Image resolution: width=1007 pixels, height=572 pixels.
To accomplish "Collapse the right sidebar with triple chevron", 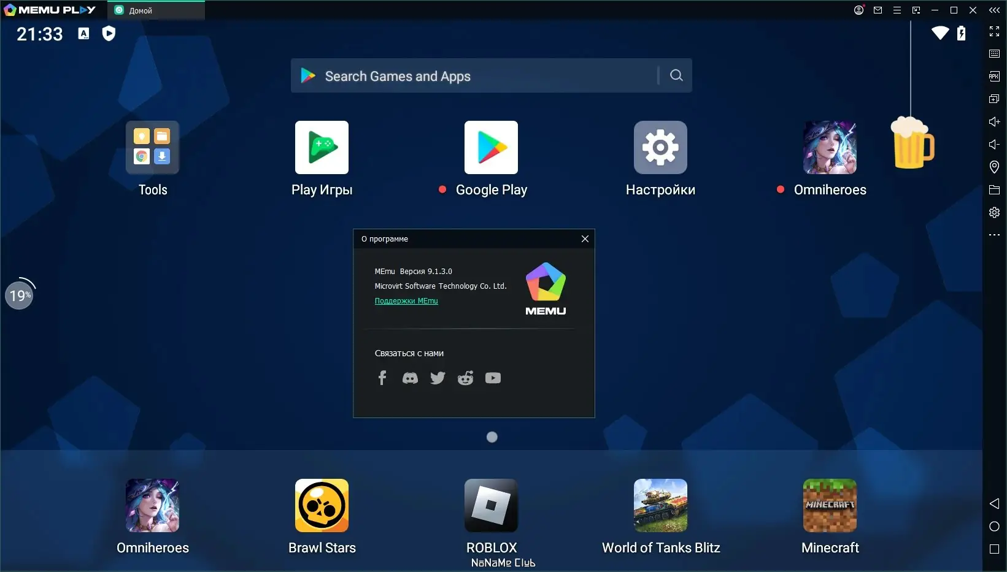I will (x=995, y=10).
